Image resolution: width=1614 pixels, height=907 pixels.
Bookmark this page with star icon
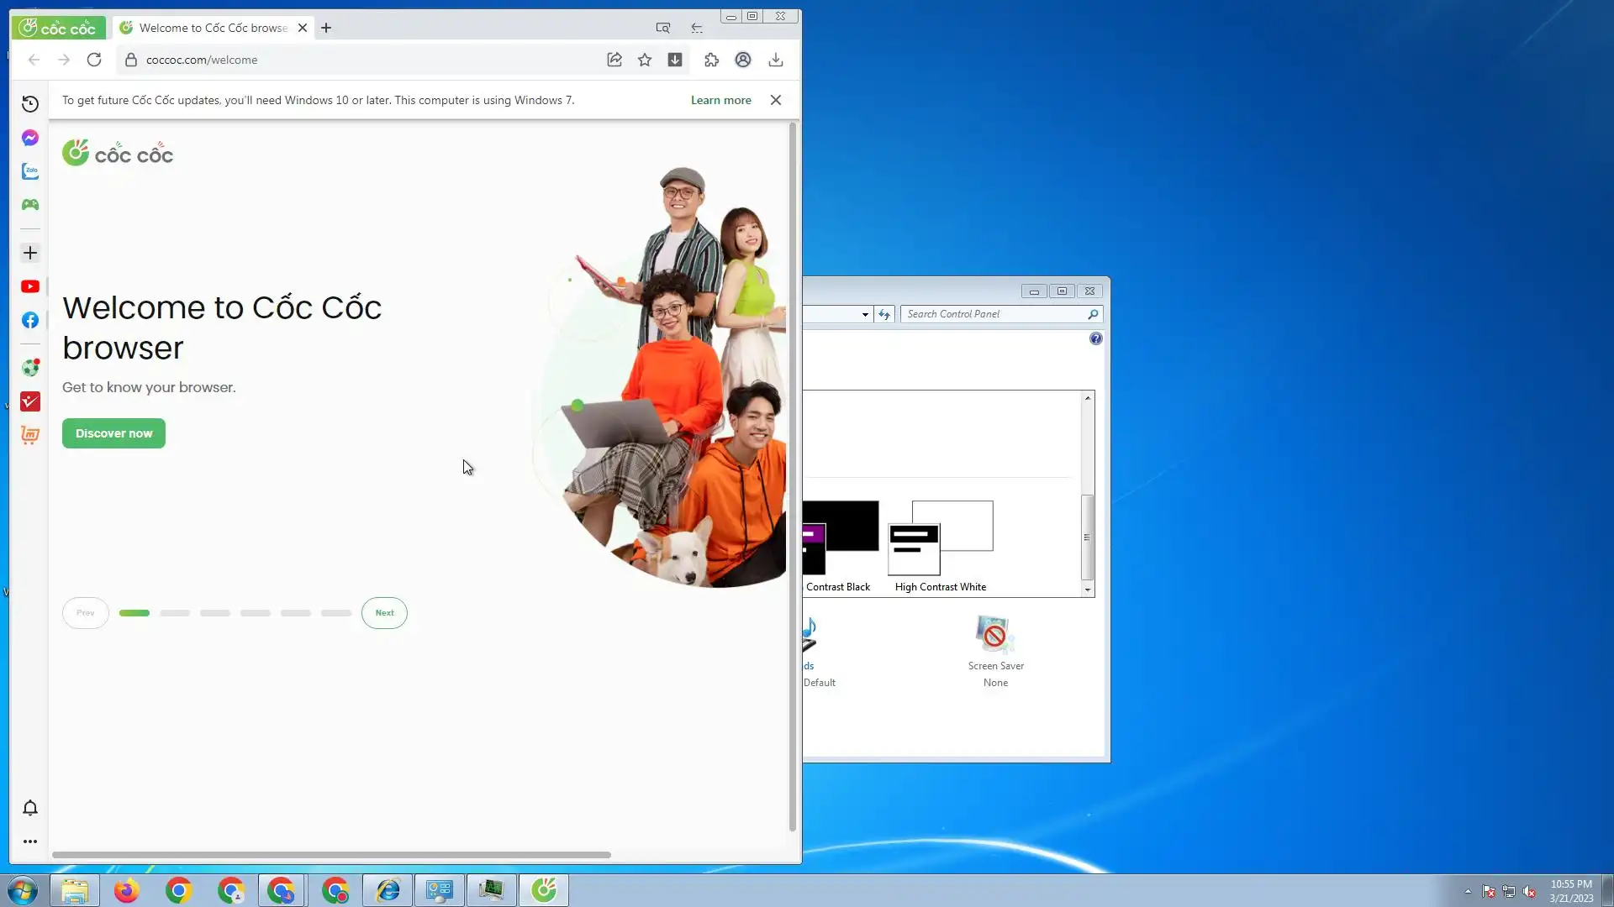point(645,60)
